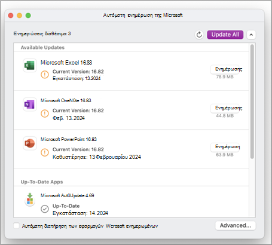Zoom the window with the green button
Image resolution: width=272 pixels, height=245 pixels.
[28, 16]
